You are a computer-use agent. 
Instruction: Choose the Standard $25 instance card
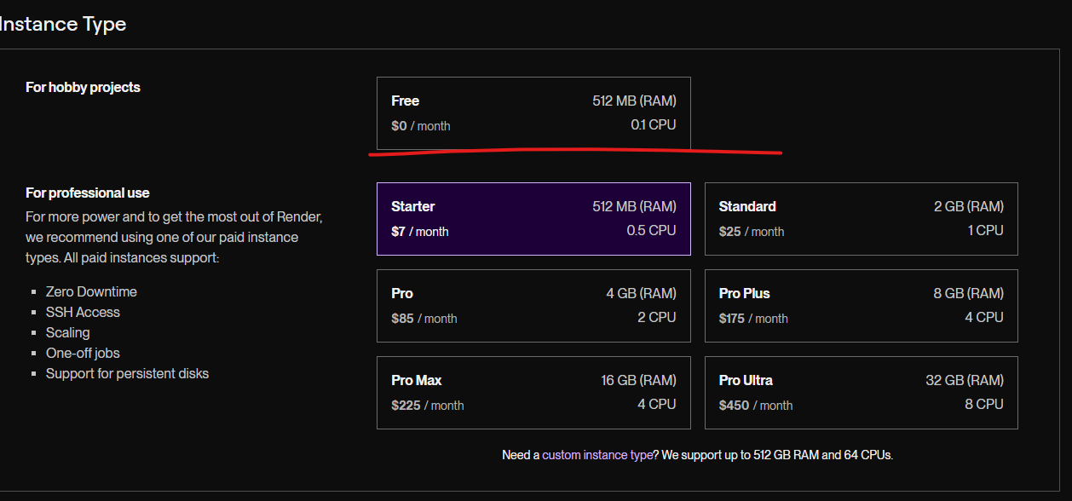(x=861, y=219)
